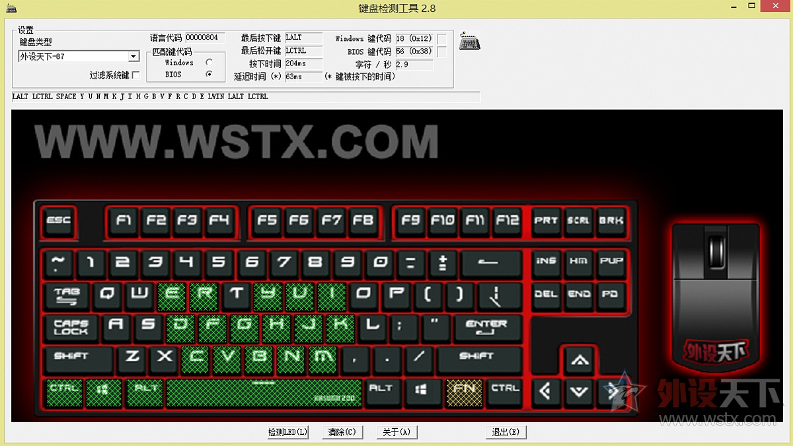Click the BRK key
The width and height of the screenshot is (793, 446).
(611, 221)
